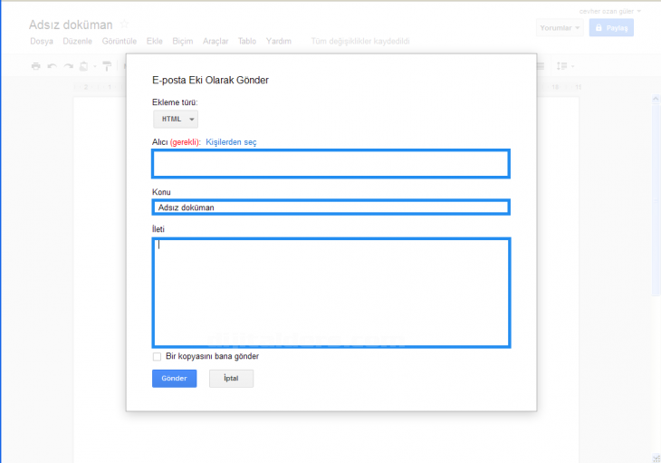Click the print icon in the toolbar

(36, 66)
